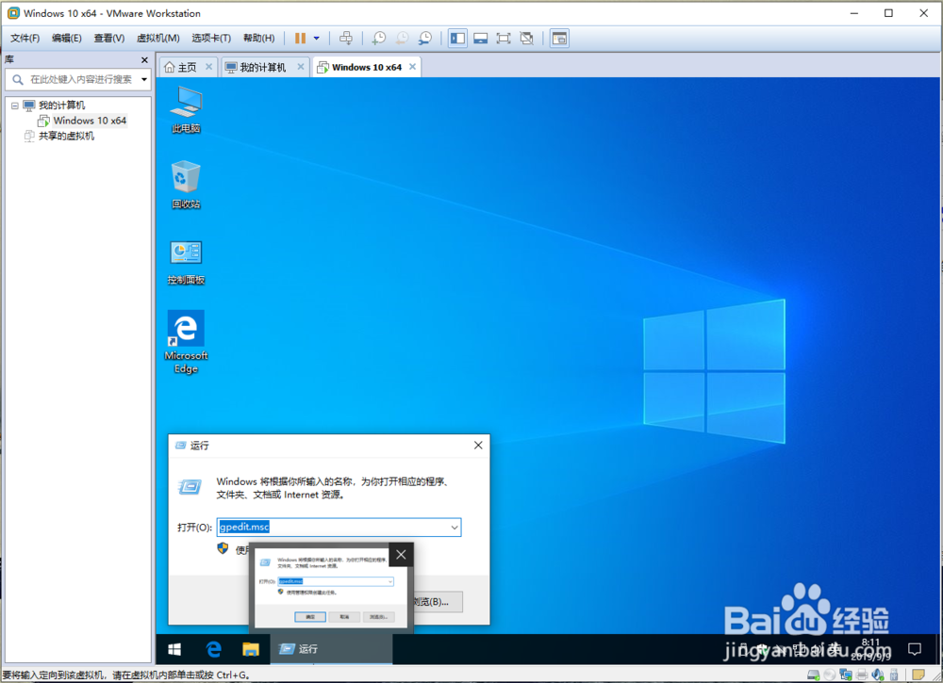Click the Microsoft Edge desktop shortcut
943x683 pixels.
click(x=186, y=342)
